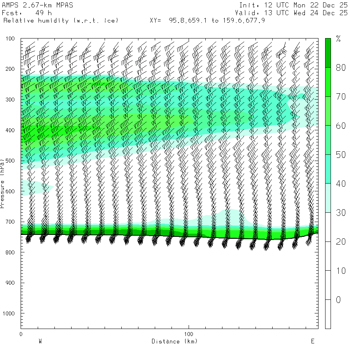The image size is (350, 350).
Task: Click the colorbar label 10
Action: tap(341, 271)
